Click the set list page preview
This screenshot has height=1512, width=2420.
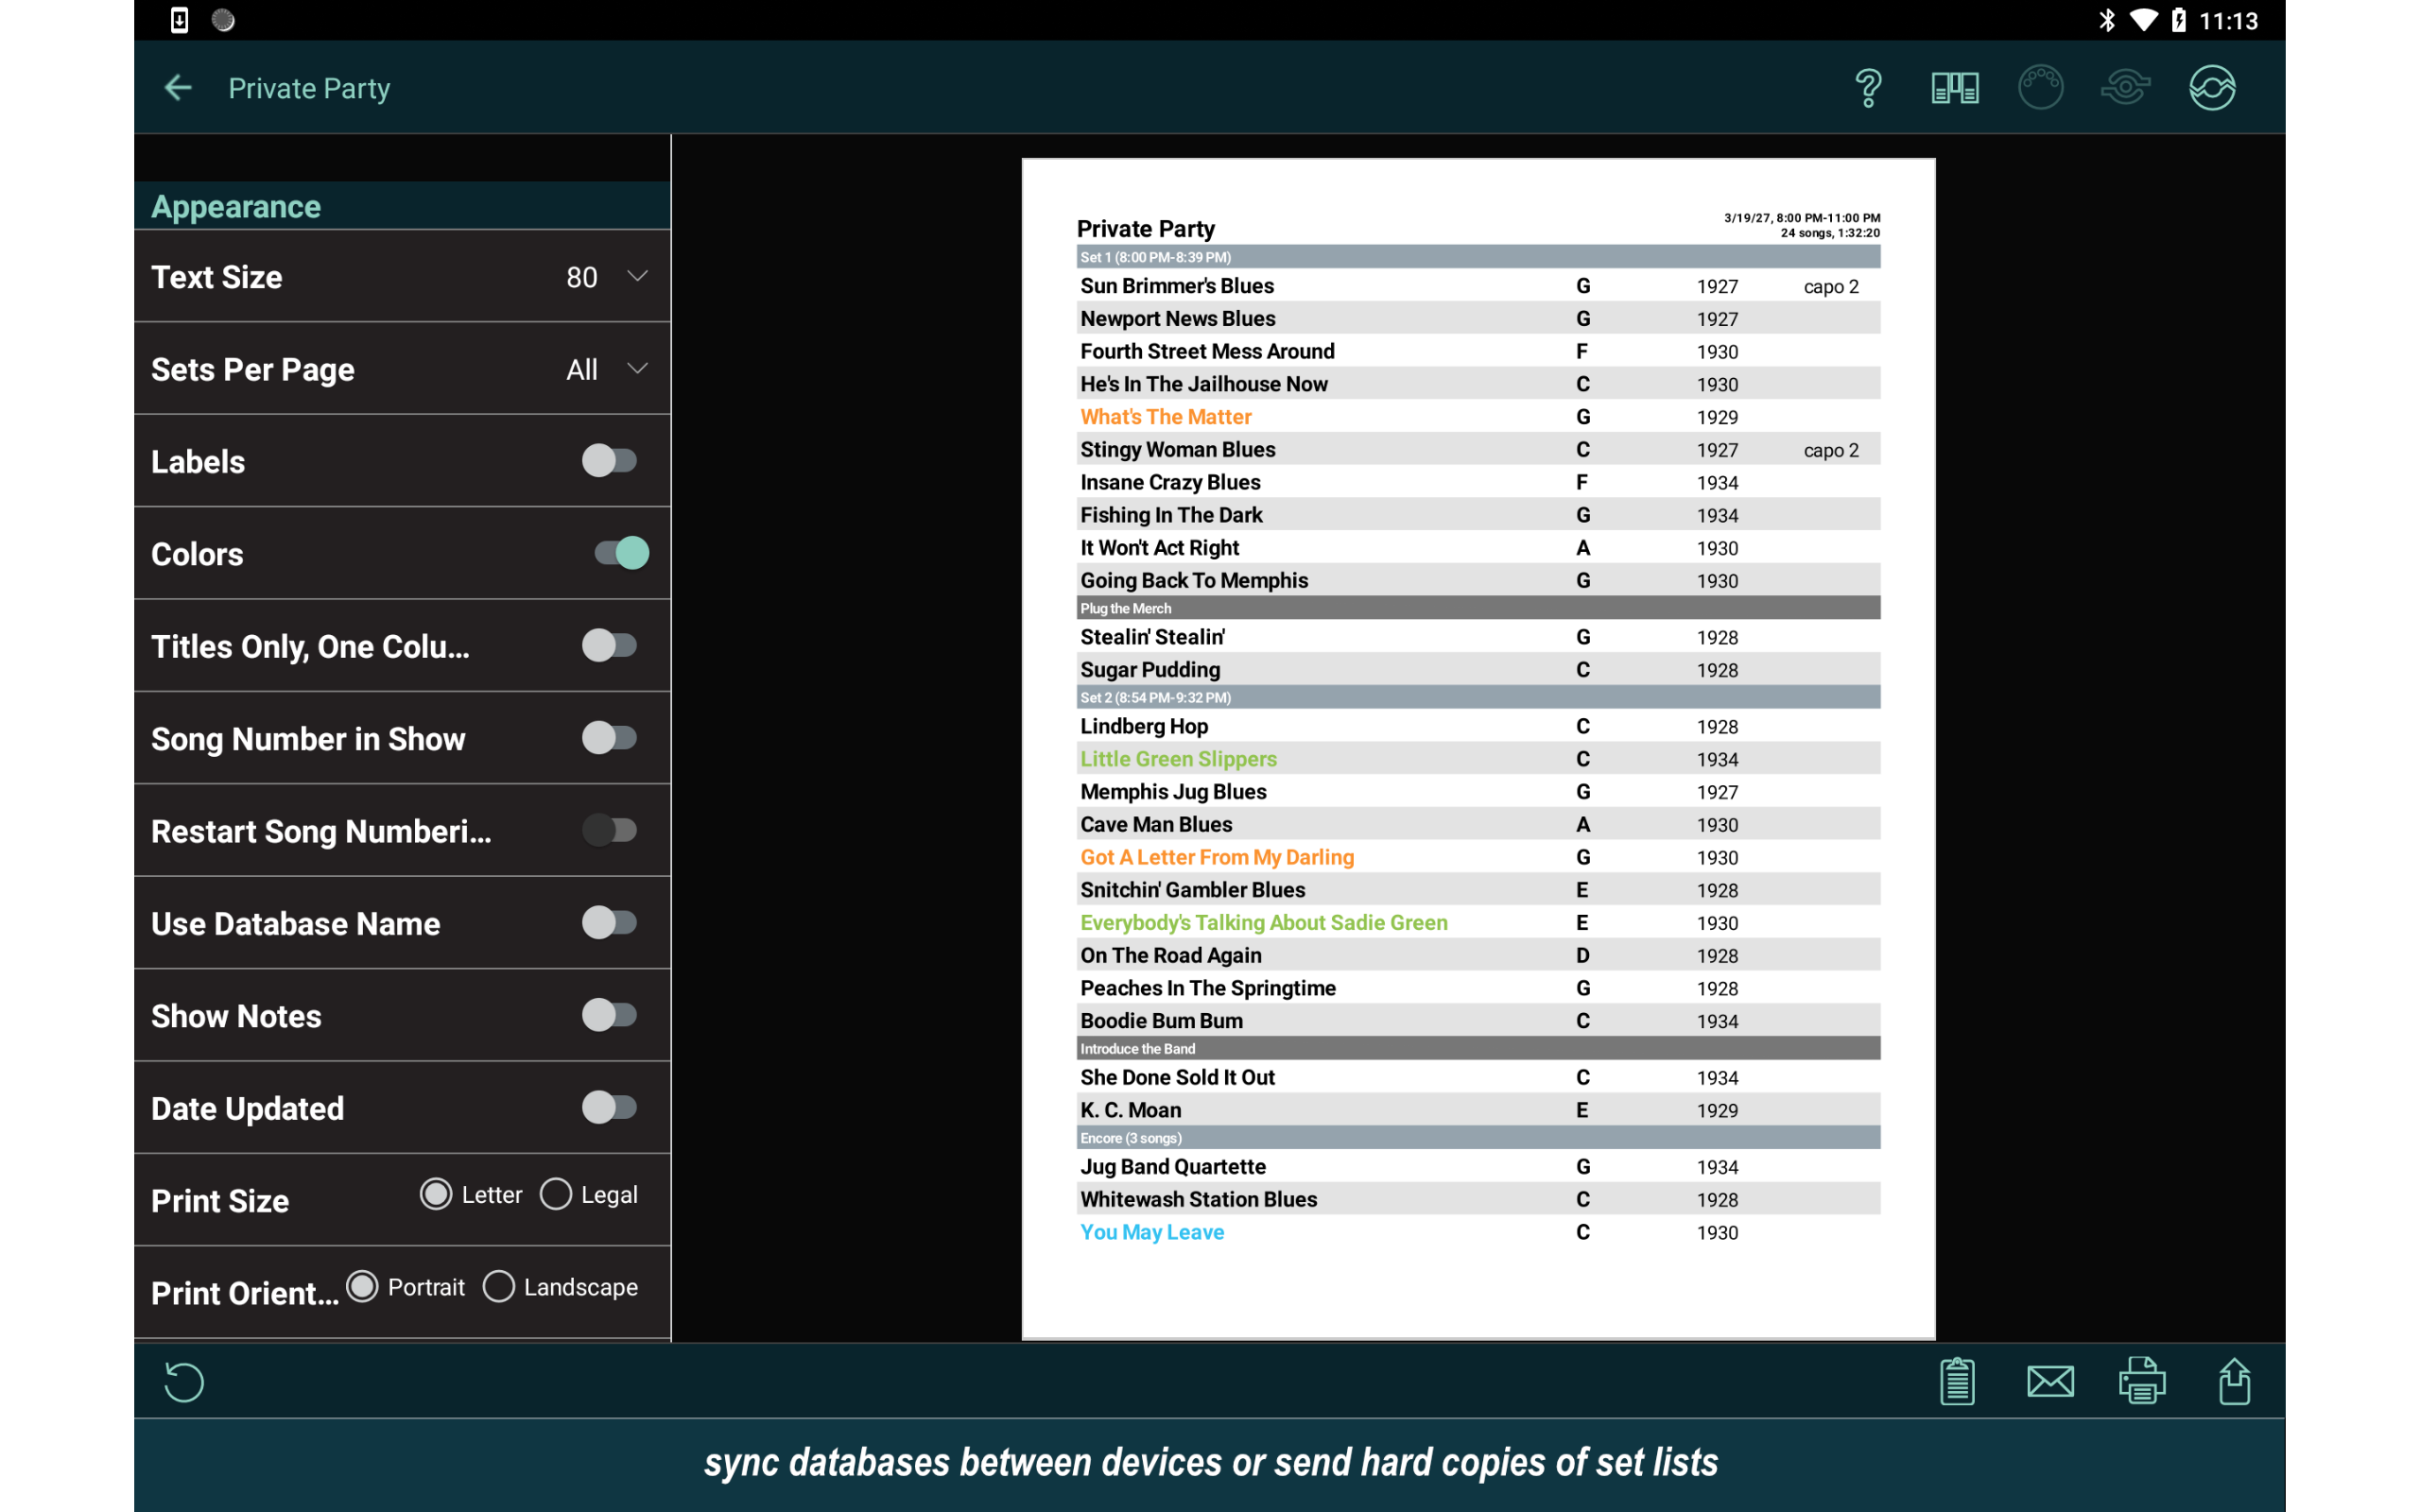click(x=1478, y=748)
